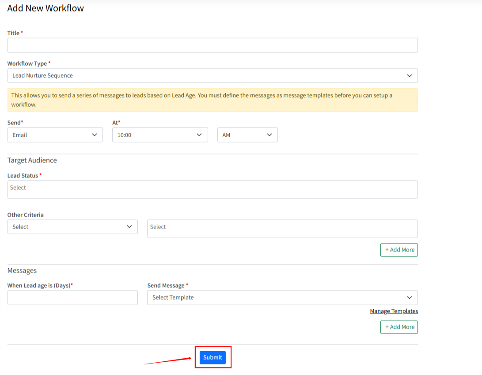Open the Lead Nurture Sequence workflow type dropdown

point(212,75)
